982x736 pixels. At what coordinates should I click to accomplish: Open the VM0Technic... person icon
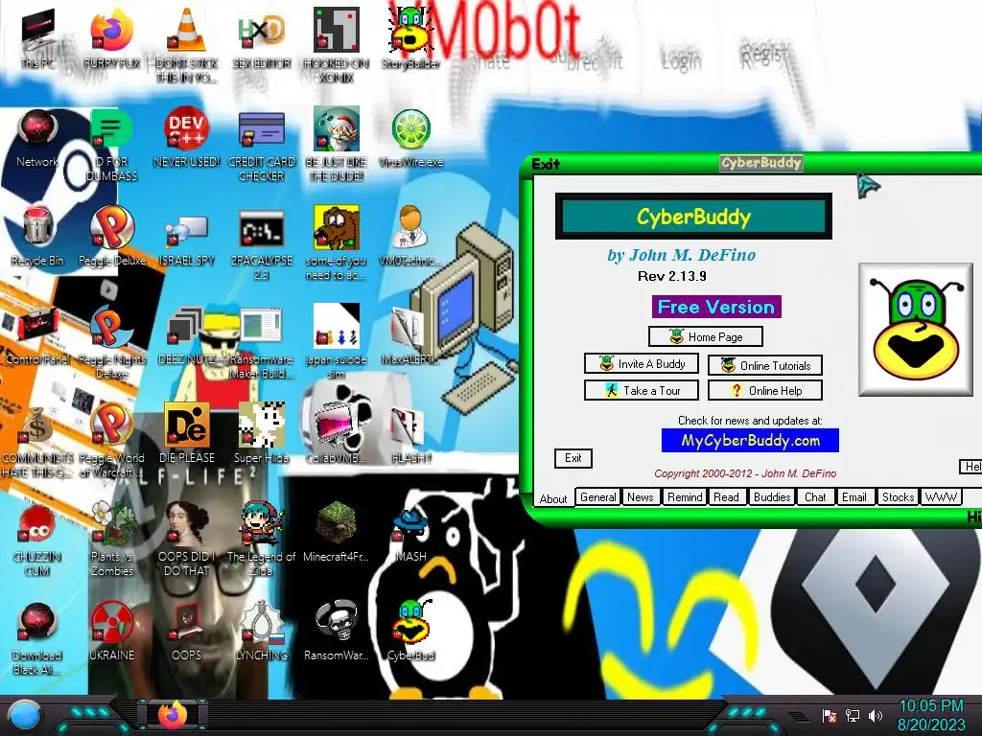[x=410, y=237]
